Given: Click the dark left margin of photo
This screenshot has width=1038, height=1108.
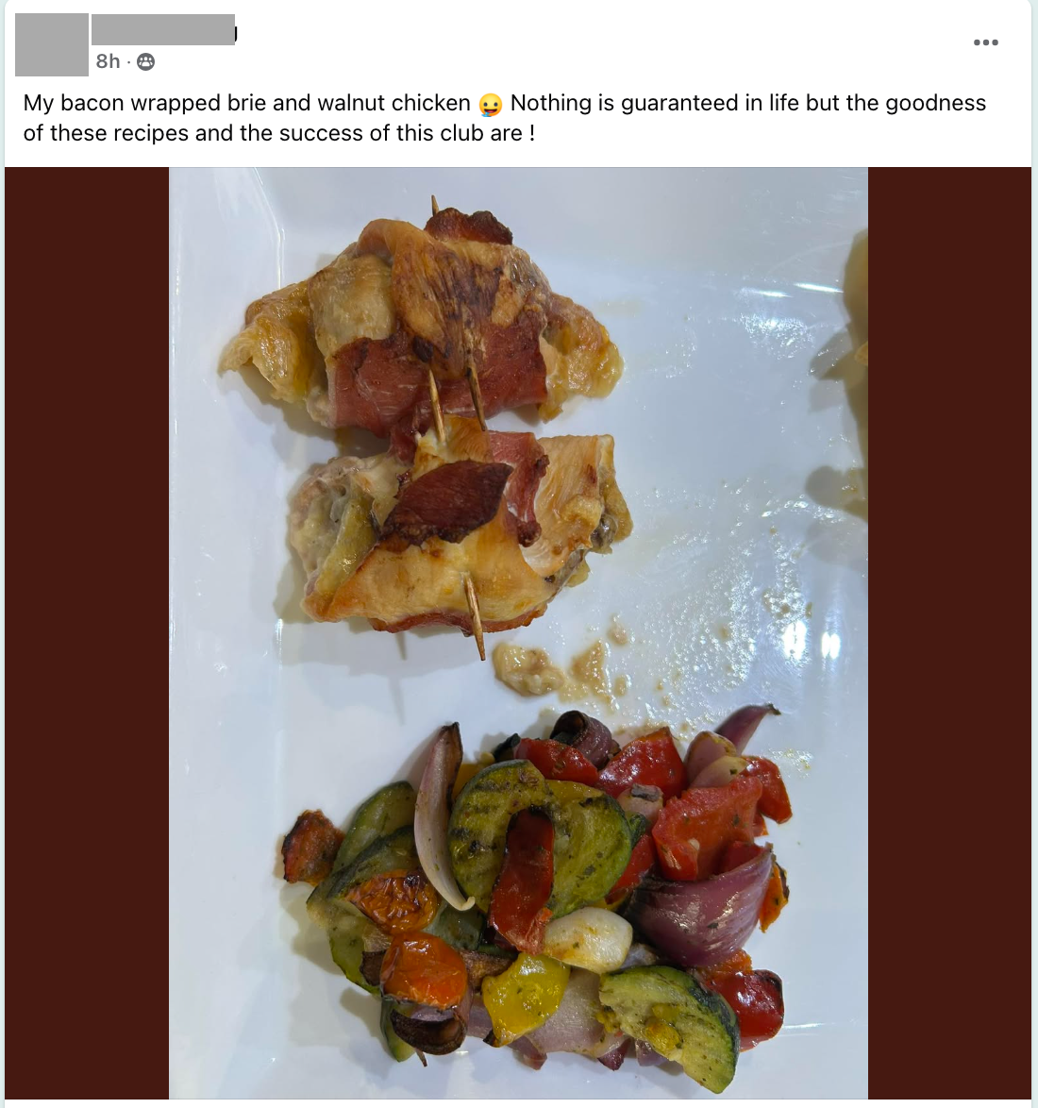Looking at the screenshot, I should pyautogui.click(x=87, y=632).
